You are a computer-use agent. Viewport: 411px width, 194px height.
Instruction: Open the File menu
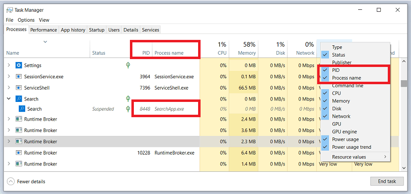9,20
